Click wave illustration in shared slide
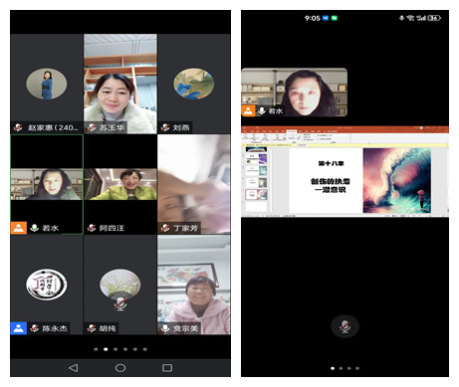 pyautogui.click(x=397, y=180)
